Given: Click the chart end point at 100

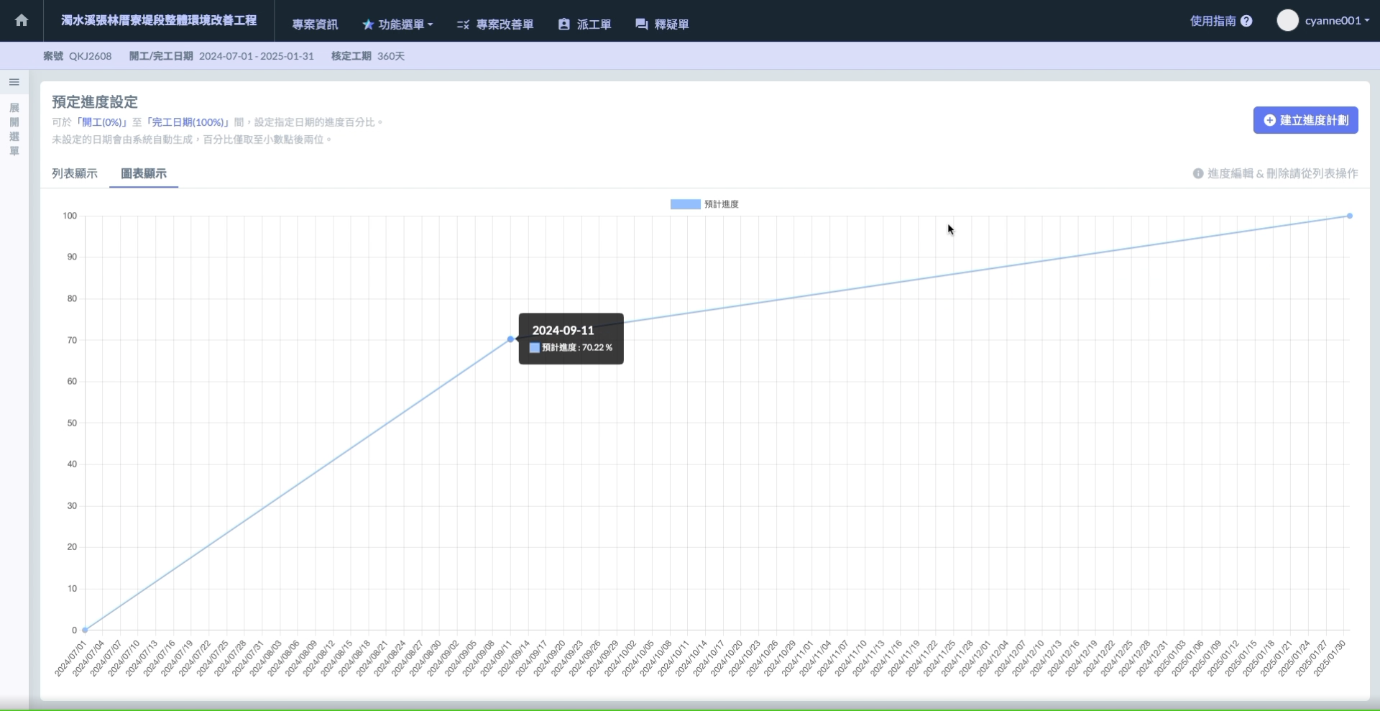Looking at the screenshot, I should (x=1350, y=216).
